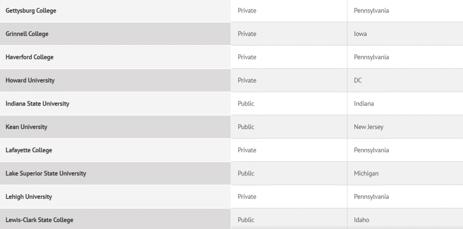Click the Lewis-Clark State College name
The height and width of the screenshot is (229, 463).
click(39, 220)
